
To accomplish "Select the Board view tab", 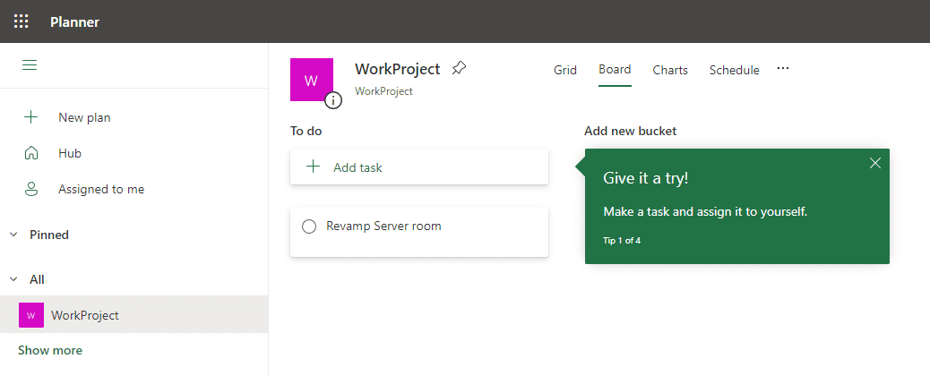I will click(x=615, y=70).
